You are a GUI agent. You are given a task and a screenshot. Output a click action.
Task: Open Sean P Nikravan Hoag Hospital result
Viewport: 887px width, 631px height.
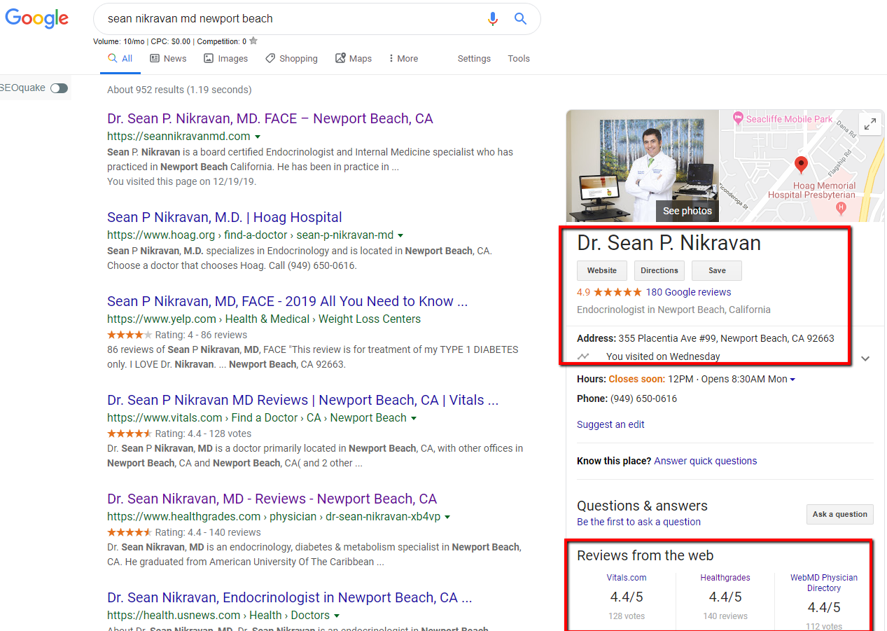(225, 218)
